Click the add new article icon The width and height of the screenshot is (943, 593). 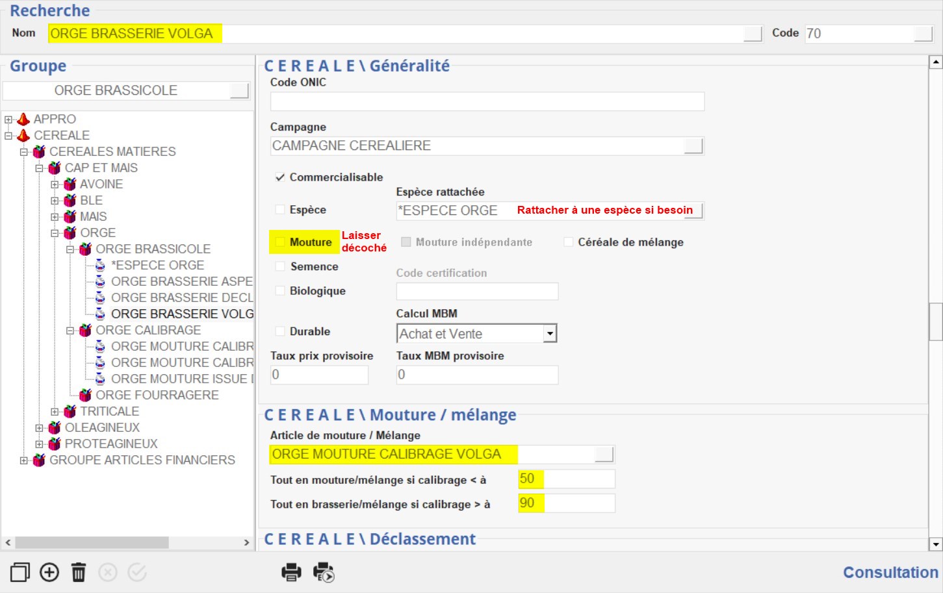coord(49,572)
